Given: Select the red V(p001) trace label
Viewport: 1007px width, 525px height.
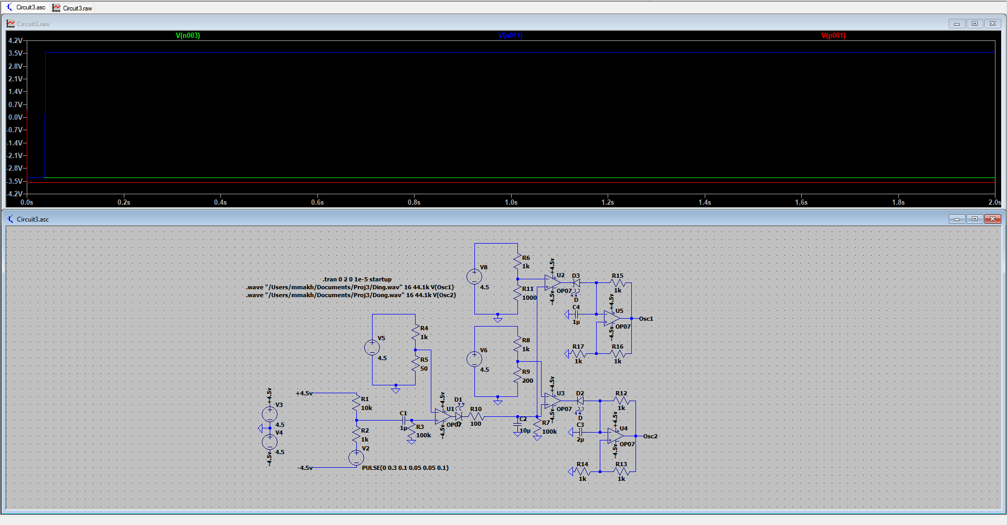Looking at the screenshot, I should tap(833, 36).
